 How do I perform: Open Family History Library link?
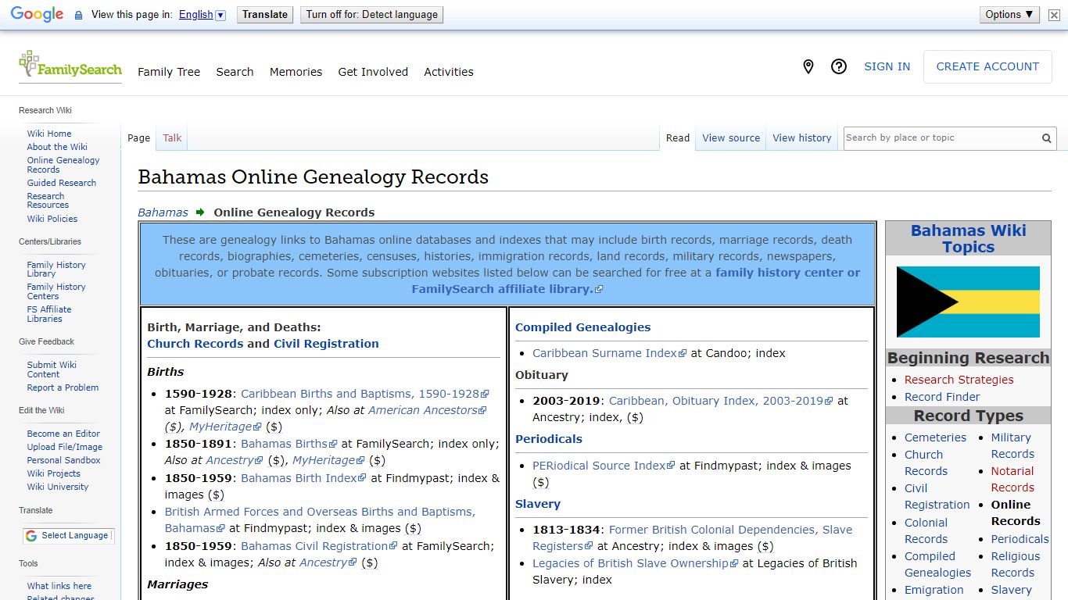coord(56,270)
